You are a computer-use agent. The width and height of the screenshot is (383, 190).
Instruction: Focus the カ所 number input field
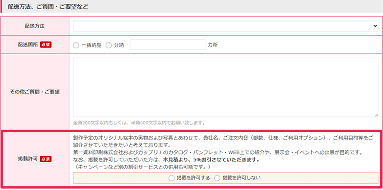[x=168, y=45]
